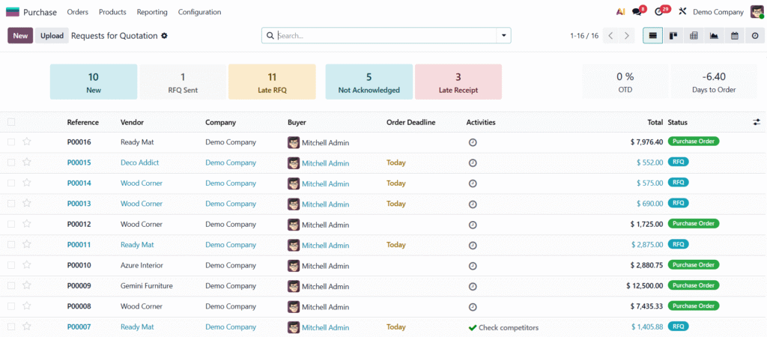Tick the checkbox for order P00015
The image size is (767, 337).
point(11,163)
